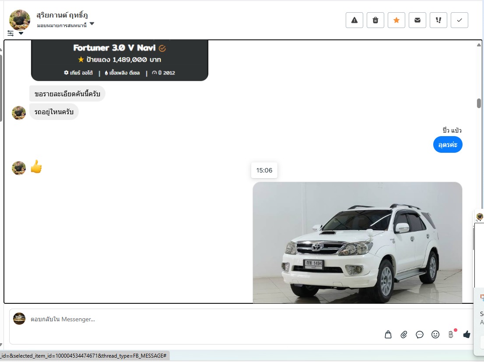Viewport: 484px width, 362px height.
Task: Click the spam warning triangle icon
Action: [x=354, y=20]
